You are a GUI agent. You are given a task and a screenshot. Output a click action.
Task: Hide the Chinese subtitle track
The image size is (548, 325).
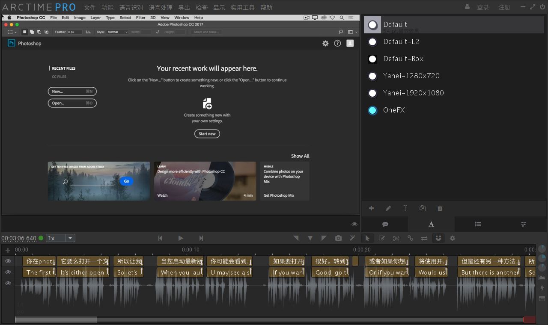point(8,261)
